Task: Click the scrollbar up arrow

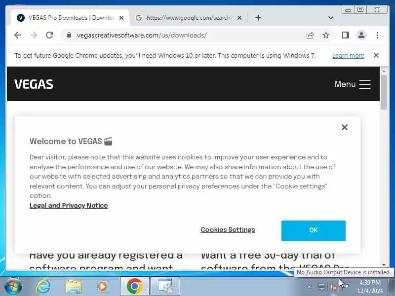Action: [384, 72]
